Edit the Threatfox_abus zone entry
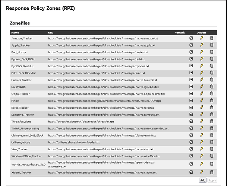The width and height of the screenshot is (227, 186). [202, 121]
